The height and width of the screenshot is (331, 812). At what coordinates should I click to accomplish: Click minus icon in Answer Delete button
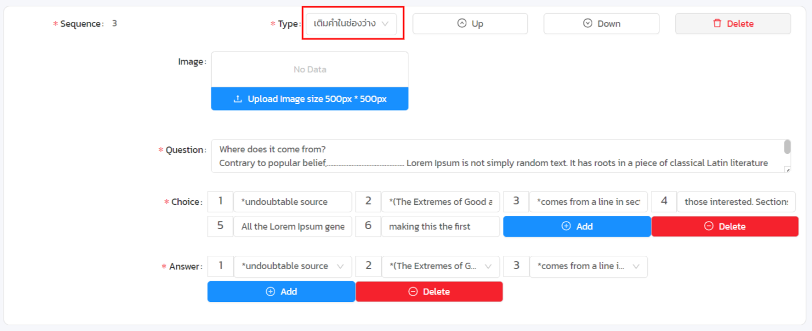[413, 292]
